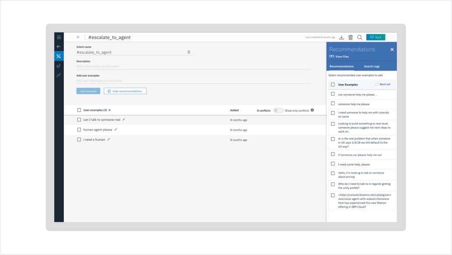Check 'can I talk to someone real' example
The image size is (452, 255).
pyautogui.click(x=79, y=120)
